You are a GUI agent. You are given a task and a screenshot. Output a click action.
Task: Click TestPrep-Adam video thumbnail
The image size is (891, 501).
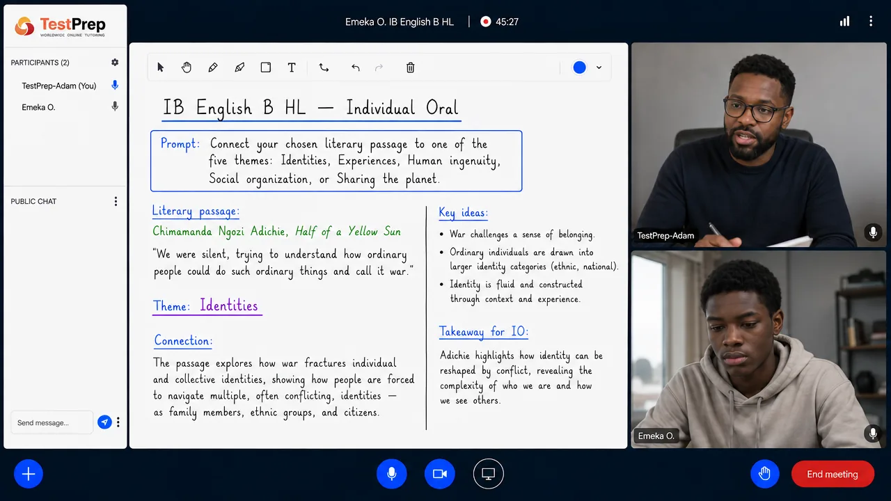click(x=758, y=145)
